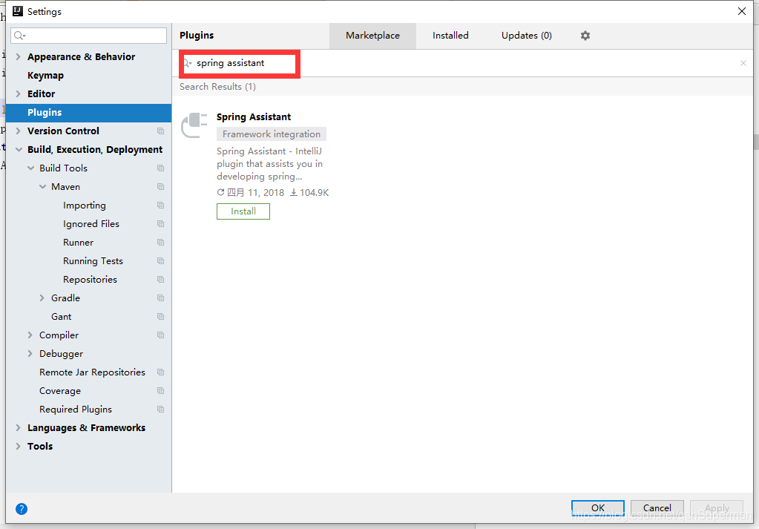Image resolution: width=759 pixels, height=529 pixels.
Task: Confirm settings with the OK button
Action: [x=598, y=507]
